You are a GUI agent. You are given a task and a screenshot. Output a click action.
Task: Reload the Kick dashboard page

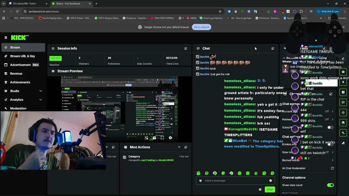[17, 11]
